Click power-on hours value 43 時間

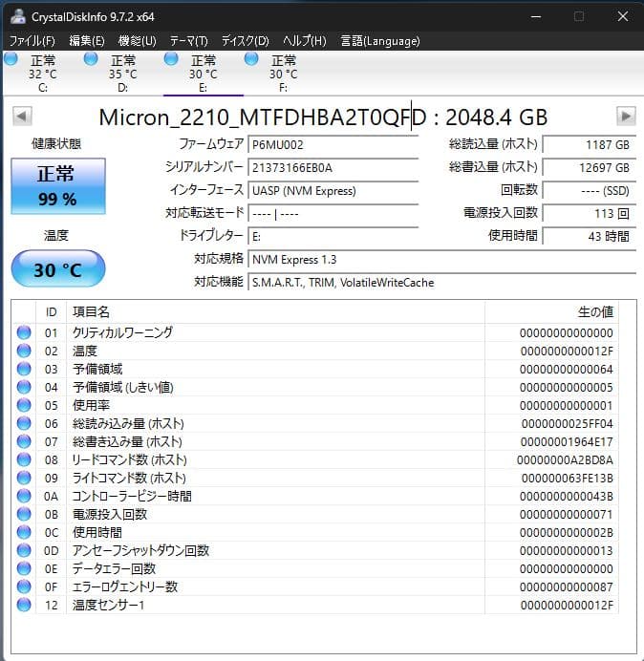590,237
